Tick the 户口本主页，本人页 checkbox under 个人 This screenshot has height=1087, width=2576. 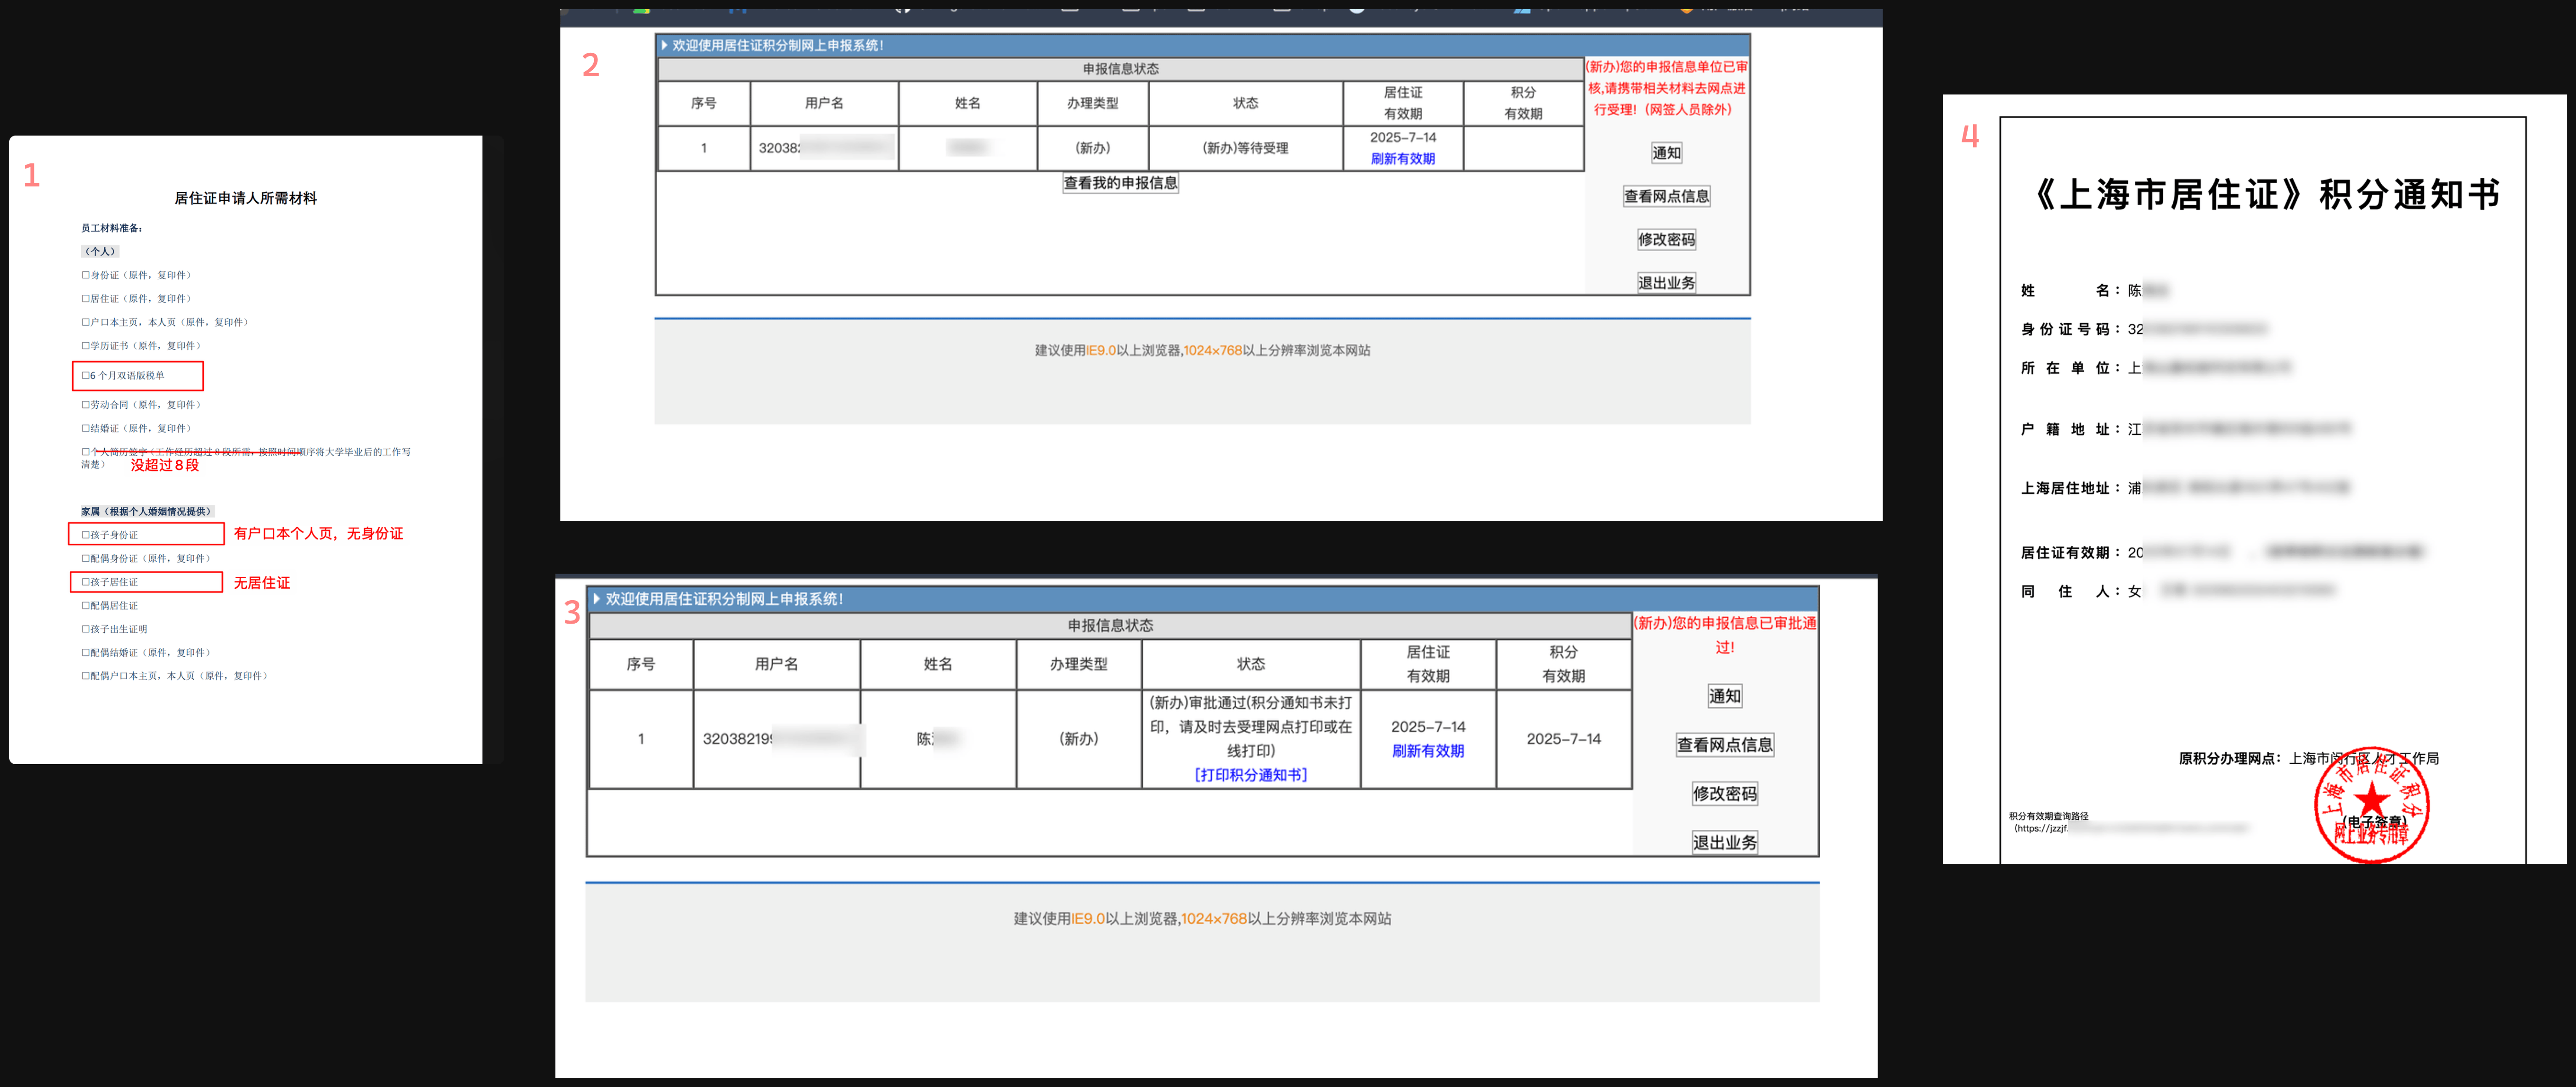pos(86,322)
